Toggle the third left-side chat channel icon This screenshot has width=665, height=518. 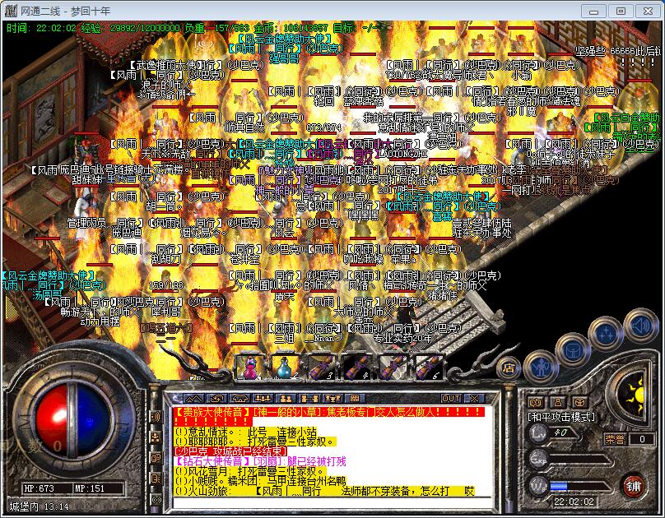156,458
